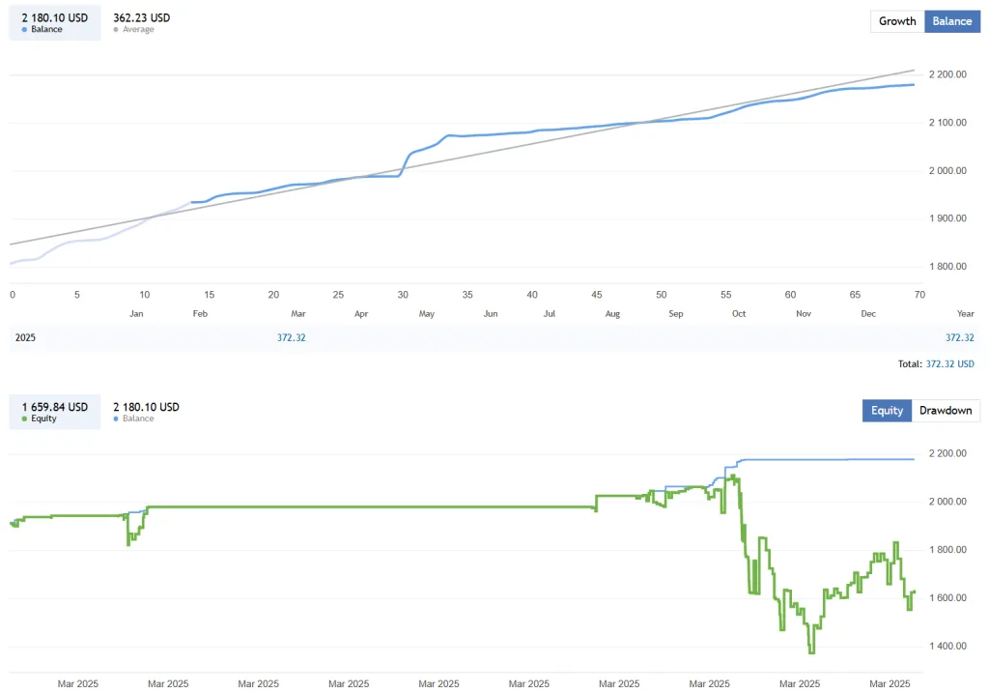The width and height of the screenshot is (989, 693).
Task: Show the Equity chart view
Action: tap(887, 410)
